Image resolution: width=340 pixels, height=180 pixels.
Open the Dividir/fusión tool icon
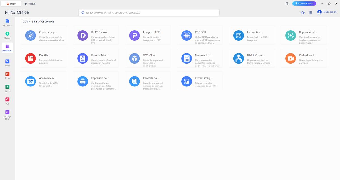click(239, 58)
